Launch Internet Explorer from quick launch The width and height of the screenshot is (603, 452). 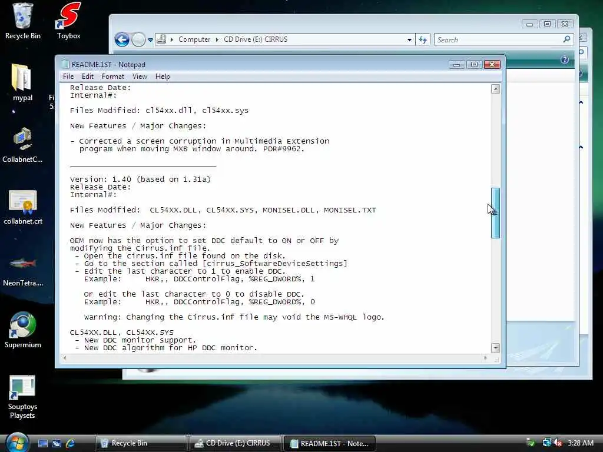[x=70, y=443]
